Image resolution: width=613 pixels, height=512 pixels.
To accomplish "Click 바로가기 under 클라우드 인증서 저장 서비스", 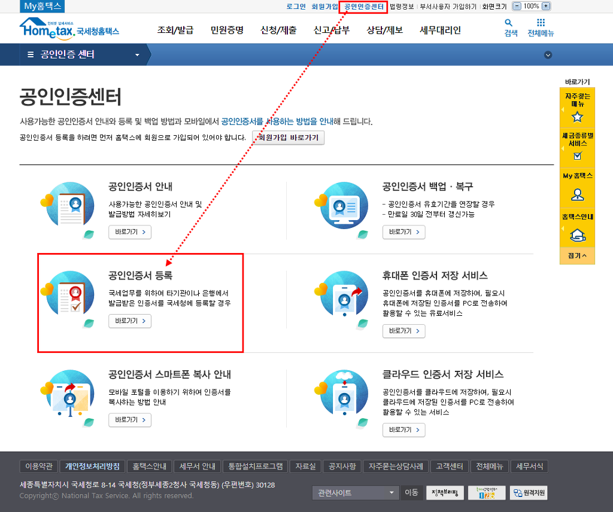I will (x=404, y=429).
